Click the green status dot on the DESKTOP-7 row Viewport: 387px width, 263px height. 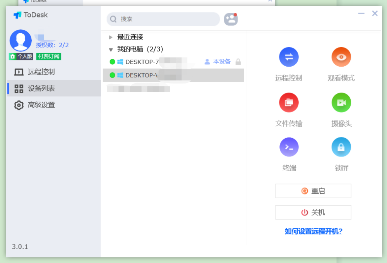[112, 62]
